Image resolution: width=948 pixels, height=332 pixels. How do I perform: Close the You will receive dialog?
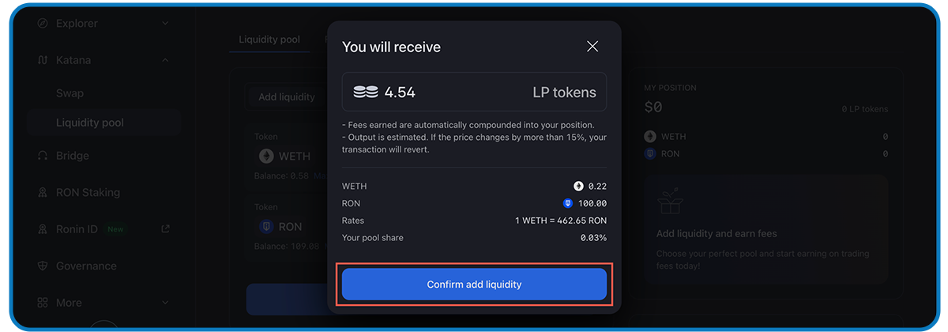592,47
